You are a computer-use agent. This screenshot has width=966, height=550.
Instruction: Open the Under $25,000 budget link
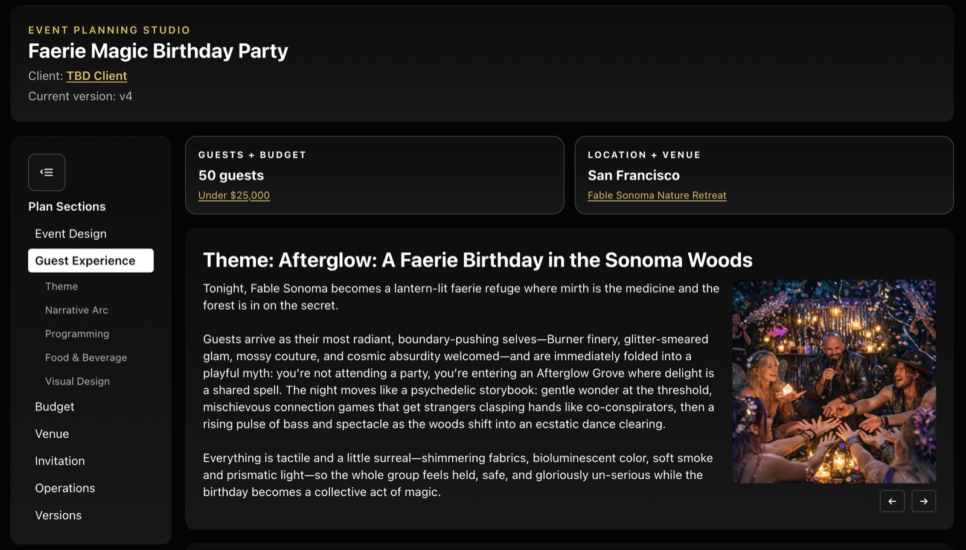234,196
